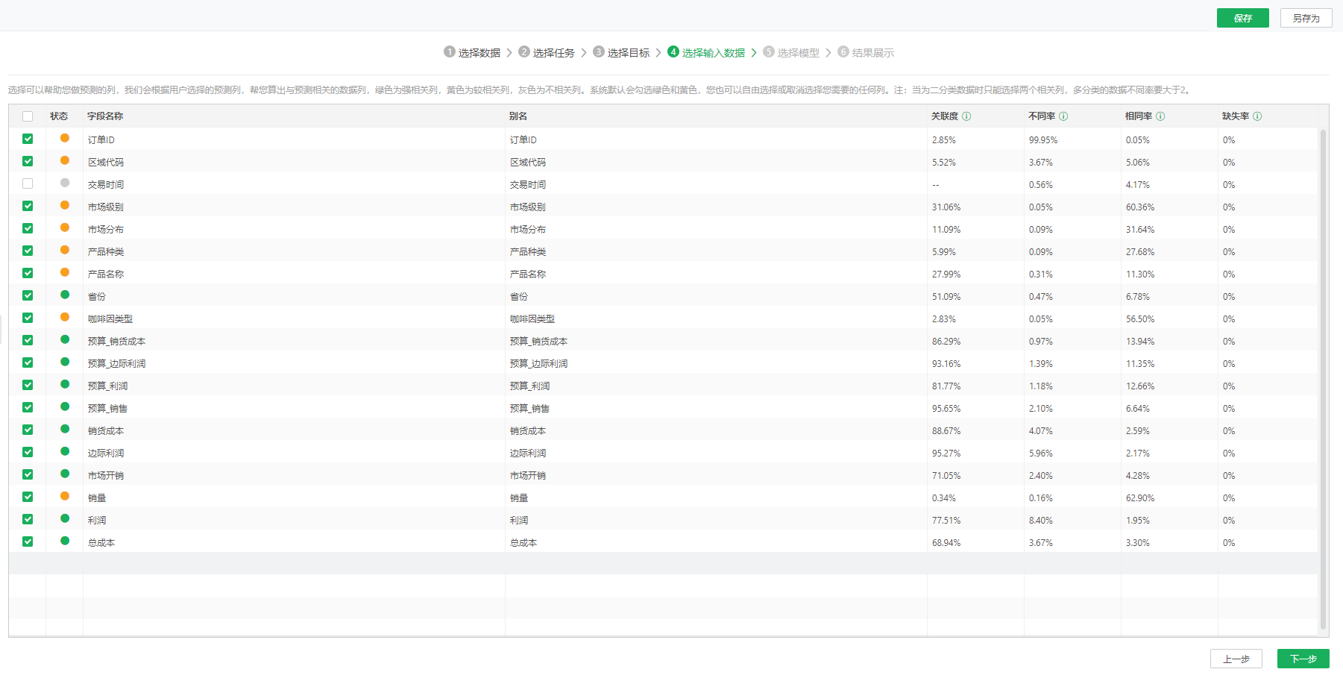Click the yellow status dot beside 销量
The width and height of the screenshot is (1343, 678).
point(65,497)
